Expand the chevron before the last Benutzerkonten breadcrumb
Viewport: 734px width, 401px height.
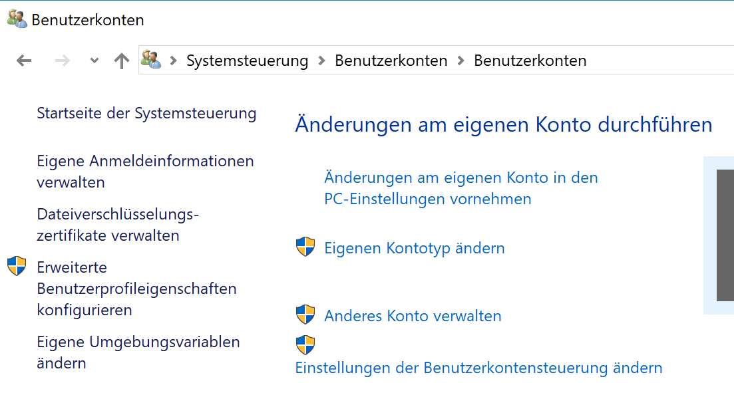[x=460, y=61]
